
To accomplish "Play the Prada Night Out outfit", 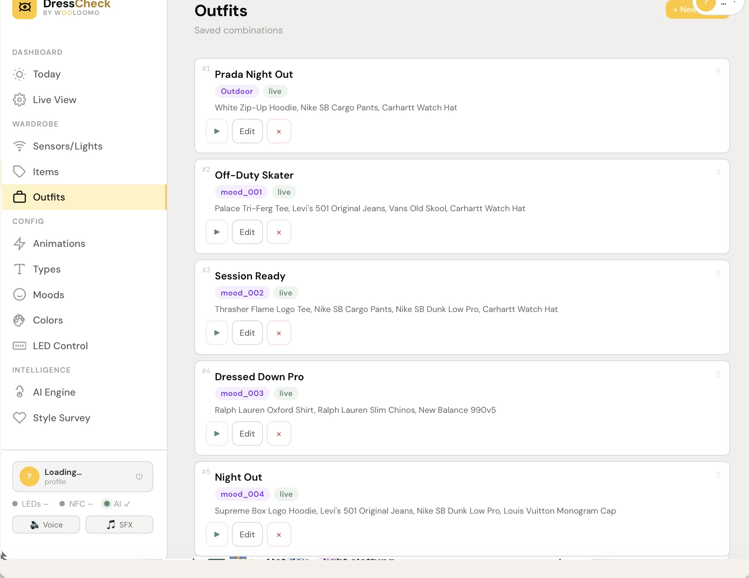I will 217,131.
